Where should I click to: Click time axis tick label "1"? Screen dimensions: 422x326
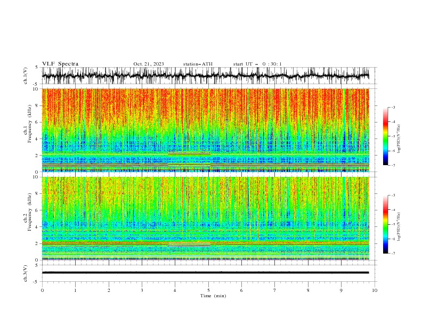pos(75,290)
